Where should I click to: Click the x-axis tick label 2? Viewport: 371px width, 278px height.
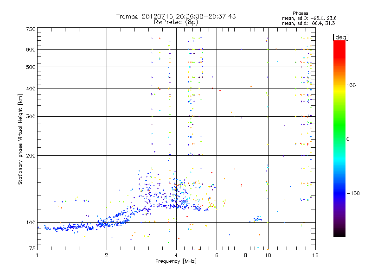[107, 255]
